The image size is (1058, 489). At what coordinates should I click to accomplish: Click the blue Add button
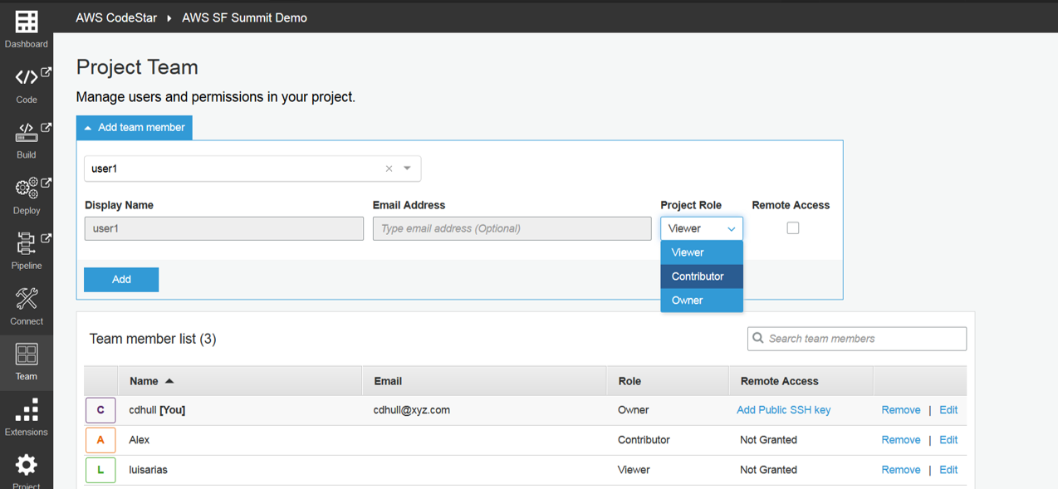pyautogui.click(x=121, y=280)
